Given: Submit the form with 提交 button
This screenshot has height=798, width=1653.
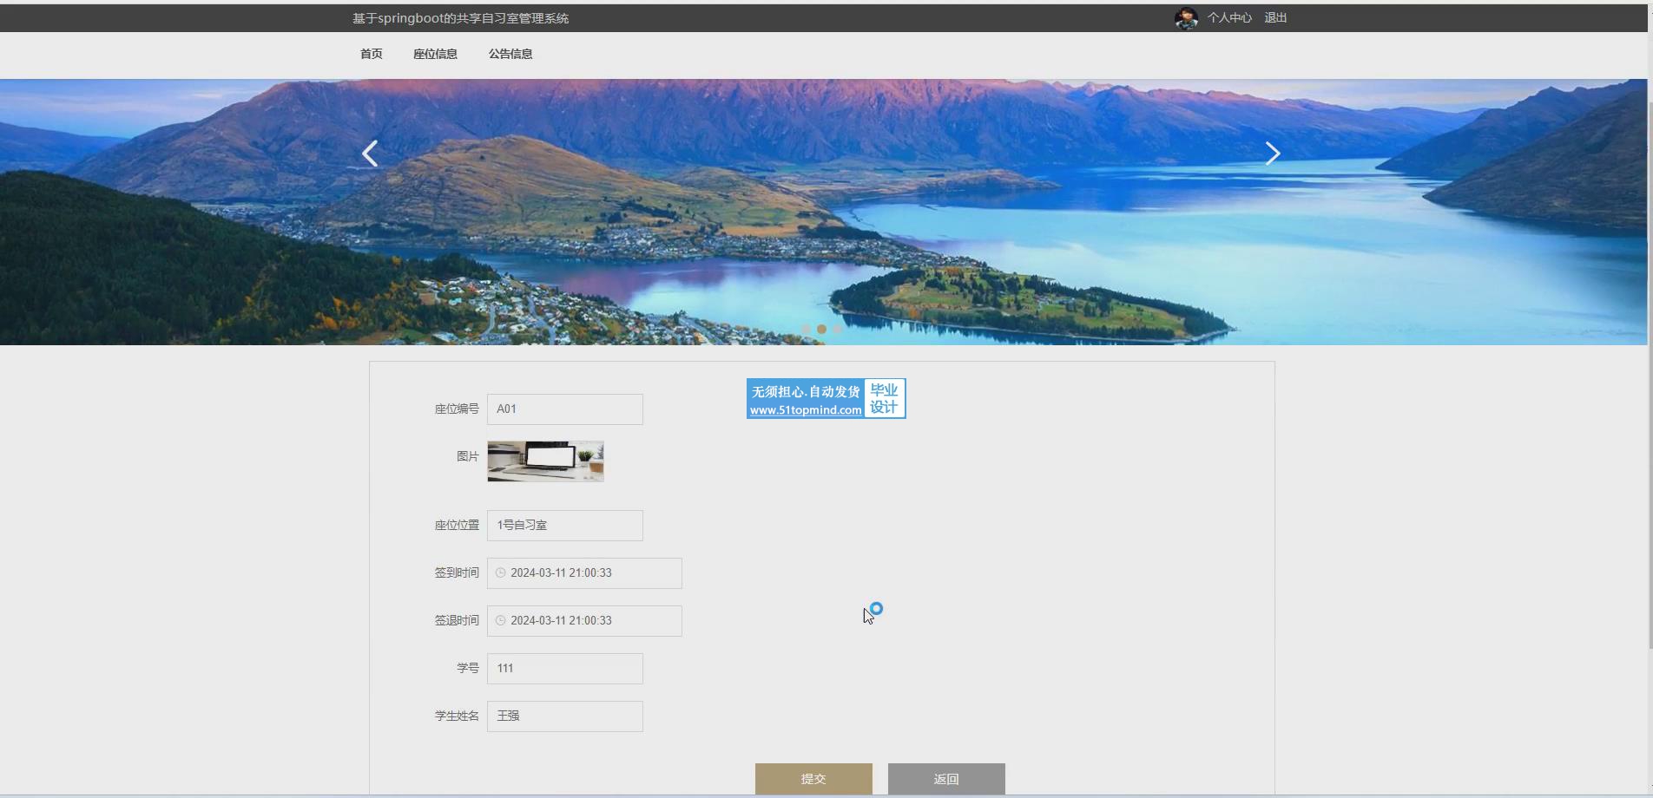Looking at the screenshot, I should pyautogui.click(x=813, y=779).
